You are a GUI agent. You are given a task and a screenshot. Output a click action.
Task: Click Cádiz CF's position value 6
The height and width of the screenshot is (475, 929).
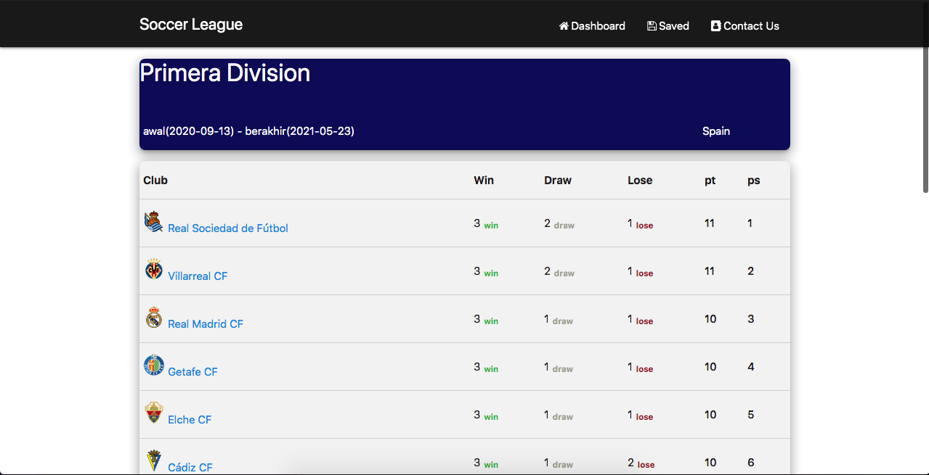click(751, 463)
